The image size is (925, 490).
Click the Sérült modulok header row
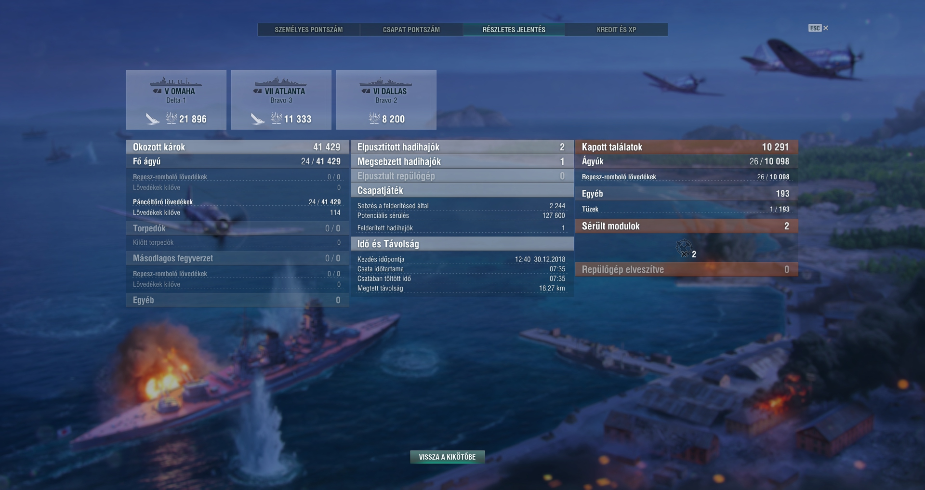tap(687, 226)
